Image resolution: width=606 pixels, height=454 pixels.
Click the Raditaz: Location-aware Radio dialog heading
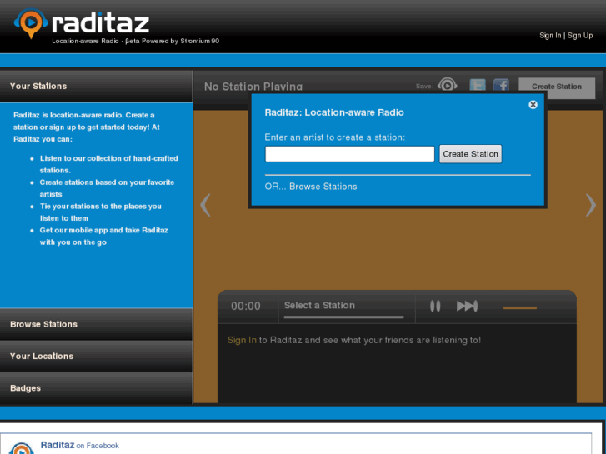tap(334, 112)
